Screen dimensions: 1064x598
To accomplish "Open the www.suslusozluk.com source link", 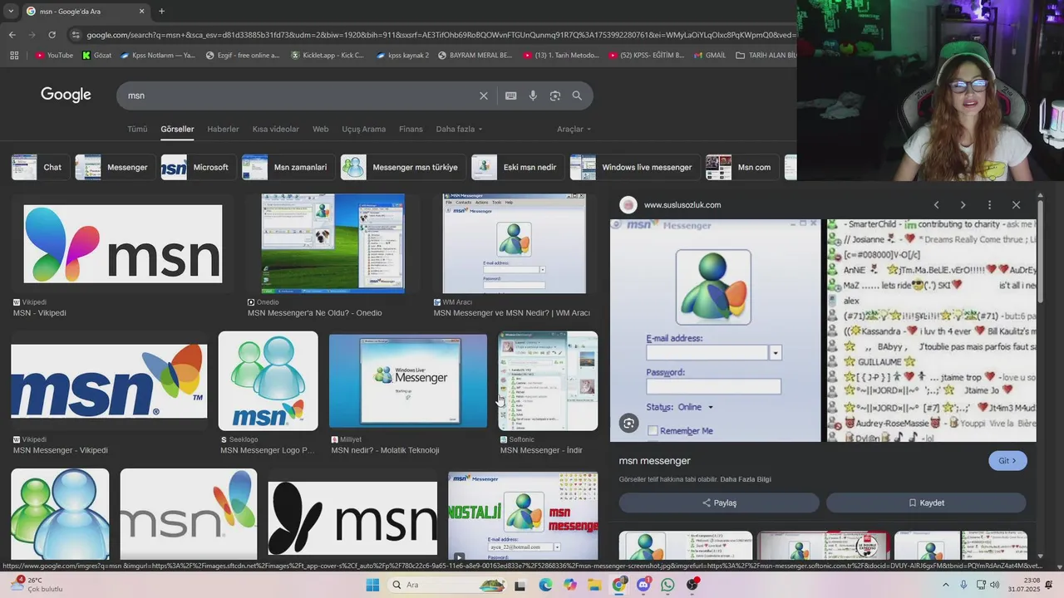I will click(x=682, y=205).
